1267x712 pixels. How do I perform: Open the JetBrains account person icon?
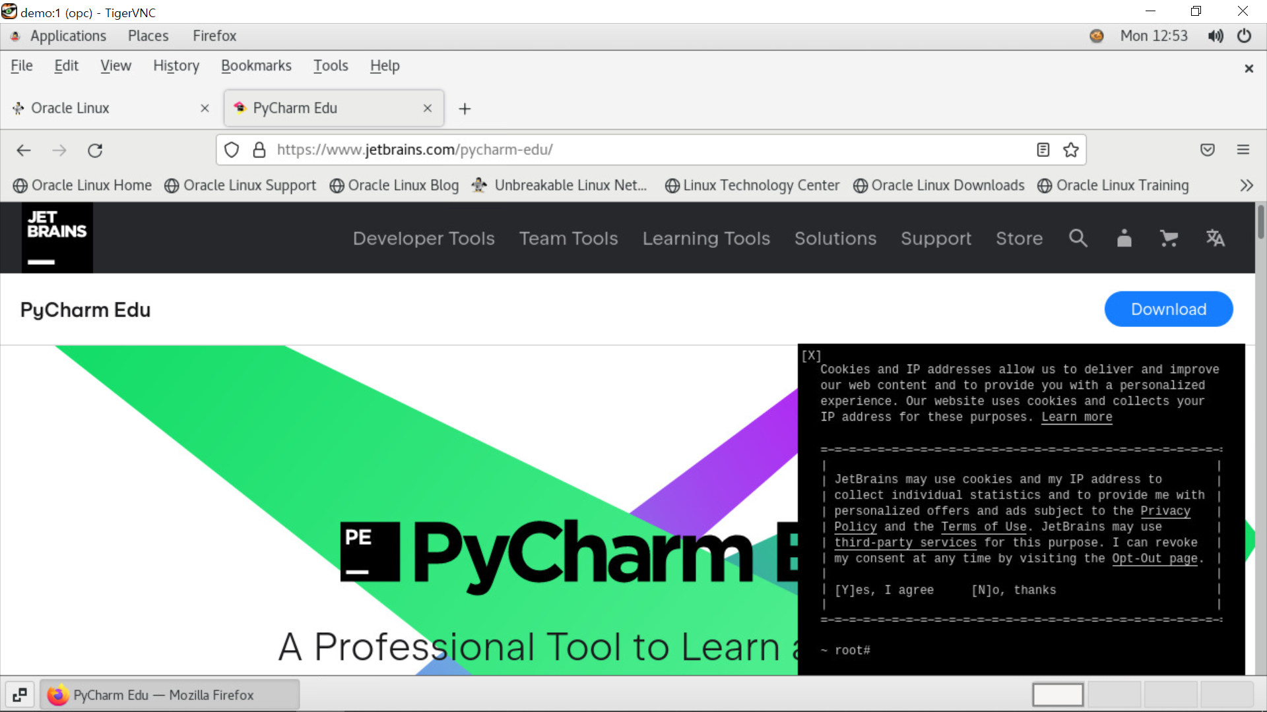pos(1124,238)
